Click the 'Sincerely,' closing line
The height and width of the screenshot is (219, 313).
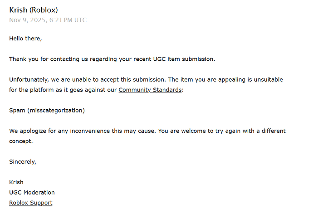tap(23, 161)
